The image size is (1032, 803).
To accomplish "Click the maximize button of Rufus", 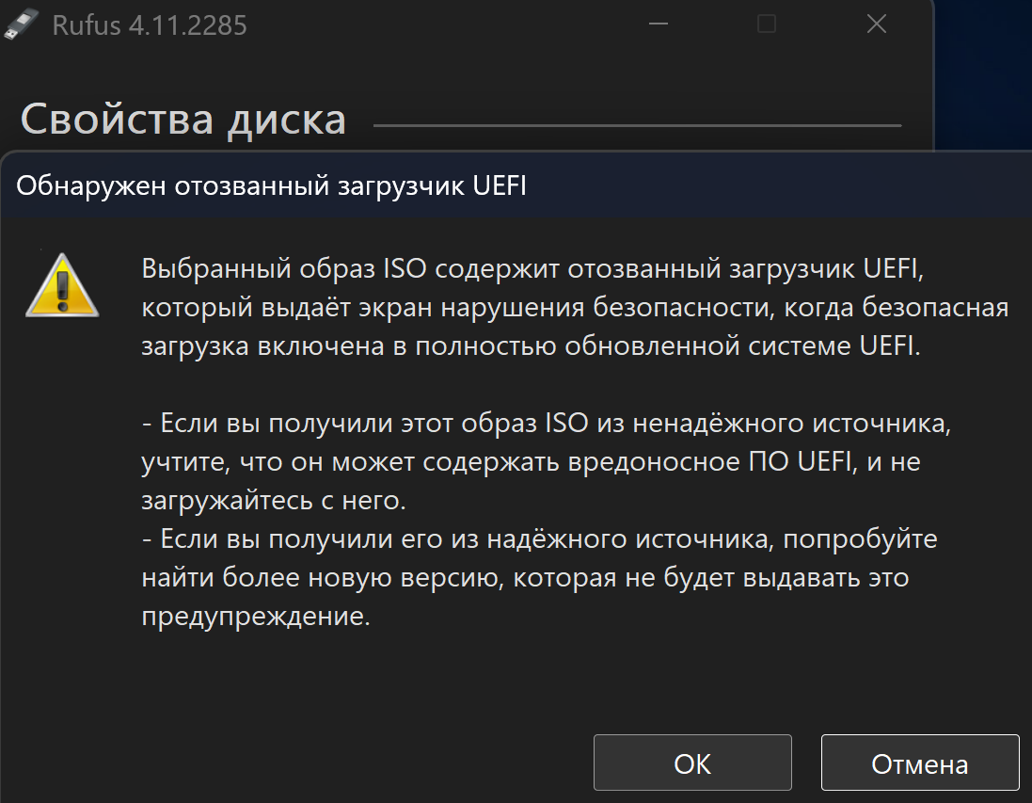I will [x=767, y=24].
